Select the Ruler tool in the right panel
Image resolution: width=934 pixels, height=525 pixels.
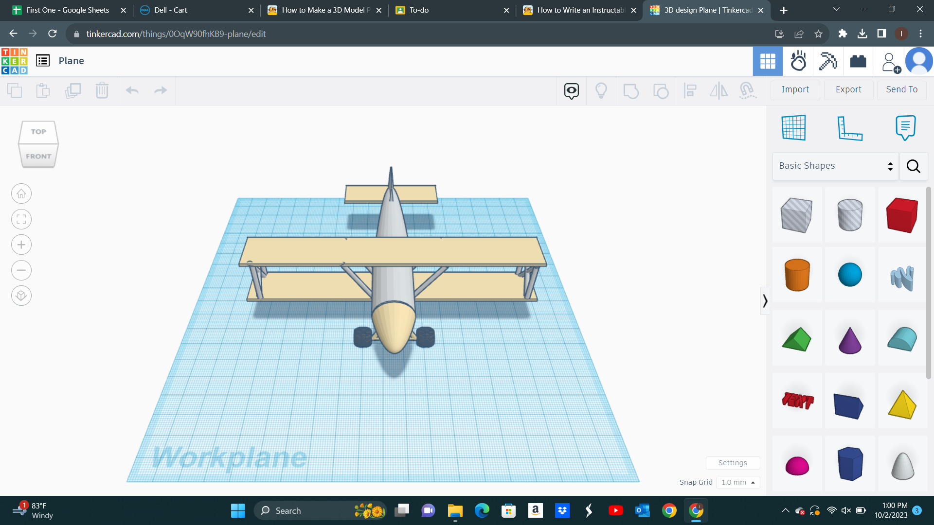coord(851,127)
